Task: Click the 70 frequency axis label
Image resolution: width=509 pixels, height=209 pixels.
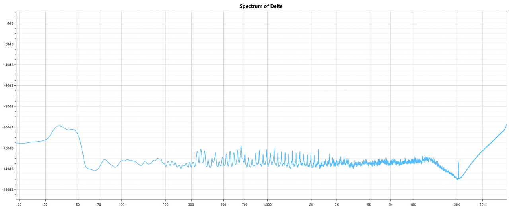Action: 99,205
